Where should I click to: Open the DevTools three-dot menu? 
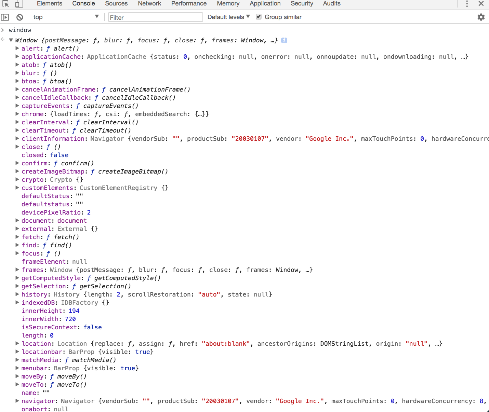467,4
